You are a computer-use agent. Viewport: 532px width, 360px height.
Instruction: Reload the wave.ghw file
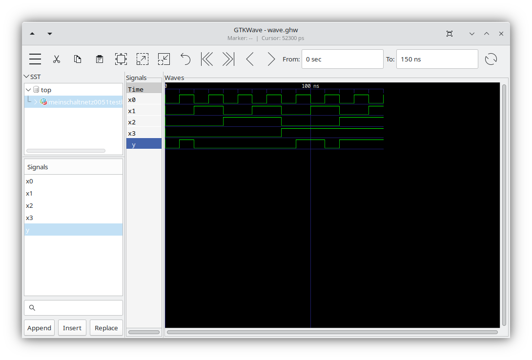coord(491,59)
